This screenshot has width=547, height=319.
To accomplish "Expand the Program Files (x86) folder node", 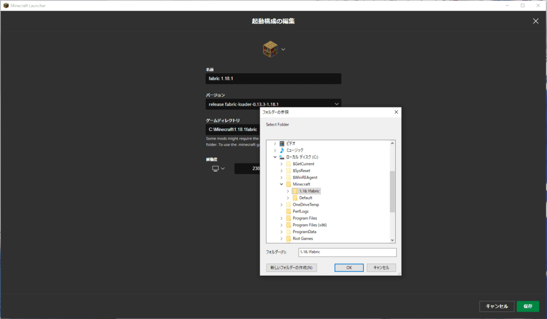I will tap(282, 225).
